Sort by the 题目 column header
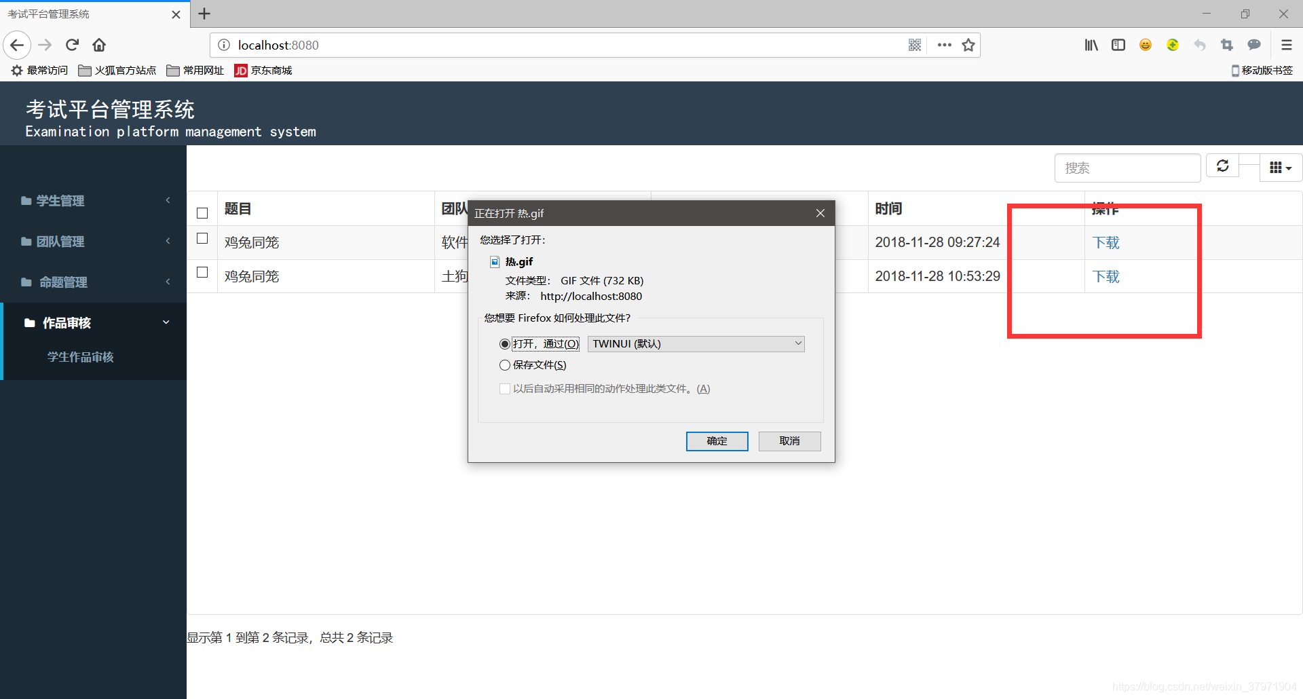1303x699 pixels. click(x=238, y=208)
